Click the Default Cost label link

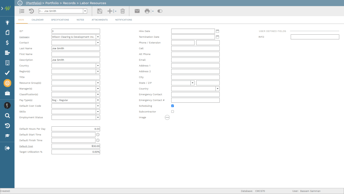click(26, 146)
